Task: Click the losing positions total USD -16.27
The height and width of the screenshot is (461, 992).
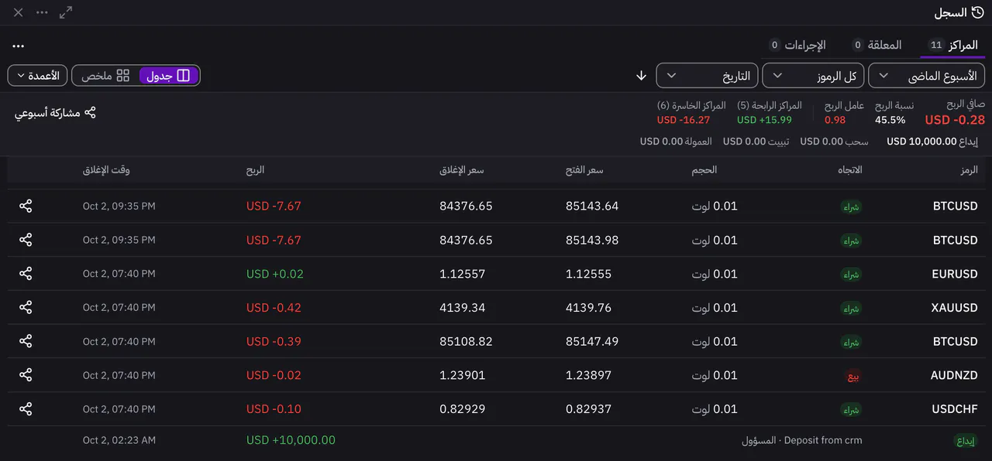Action: click(684, 120)
